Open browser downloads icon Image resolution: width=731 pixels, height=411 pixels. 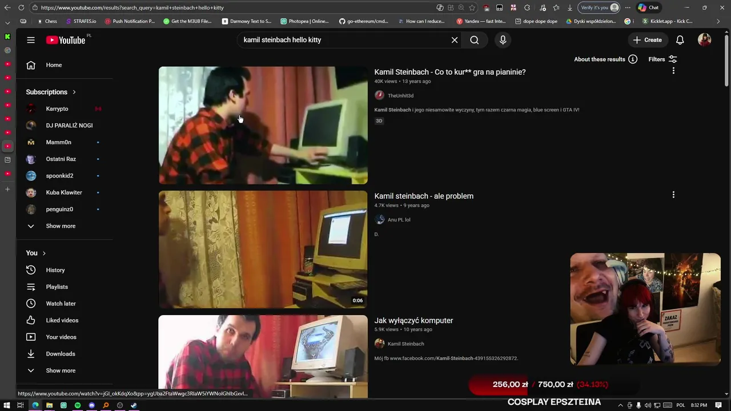coord(569,7)
